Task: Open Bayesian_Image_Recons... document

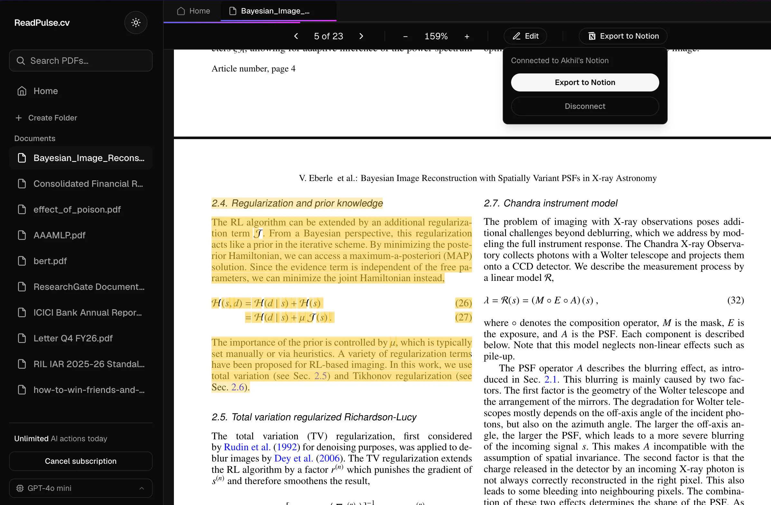Action: tap(81, 158)
